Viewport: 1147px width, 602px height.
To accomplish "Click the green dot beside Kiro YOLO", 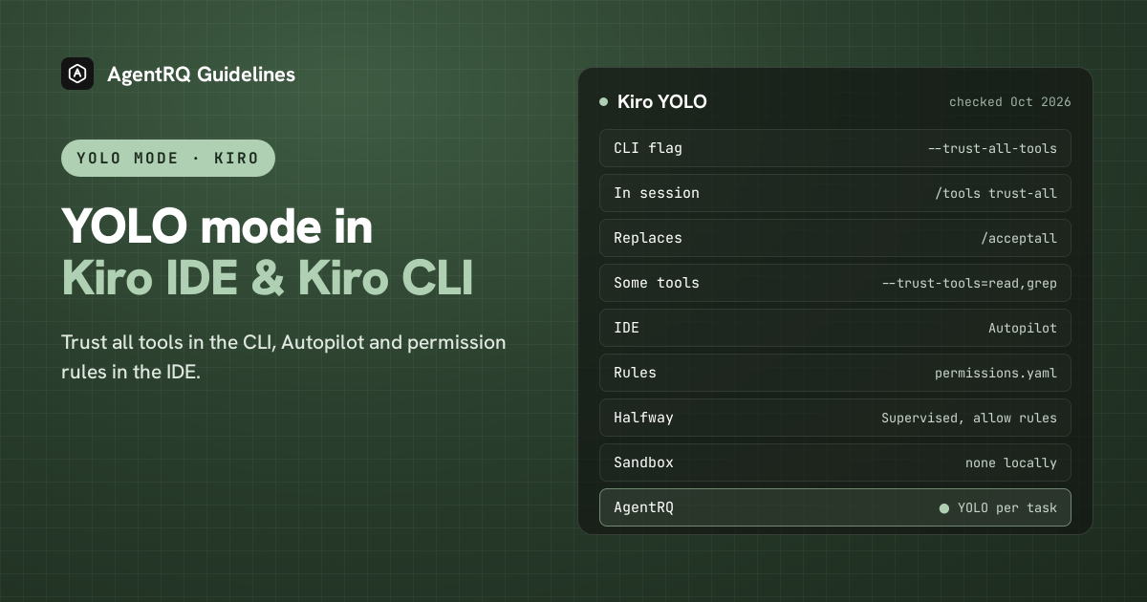I will [x=603, y=101].
